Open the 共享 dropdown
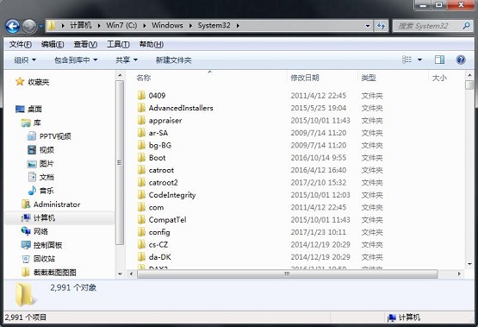Image resolution: width=478 pixels, height=327 pixels. (127, 60)
